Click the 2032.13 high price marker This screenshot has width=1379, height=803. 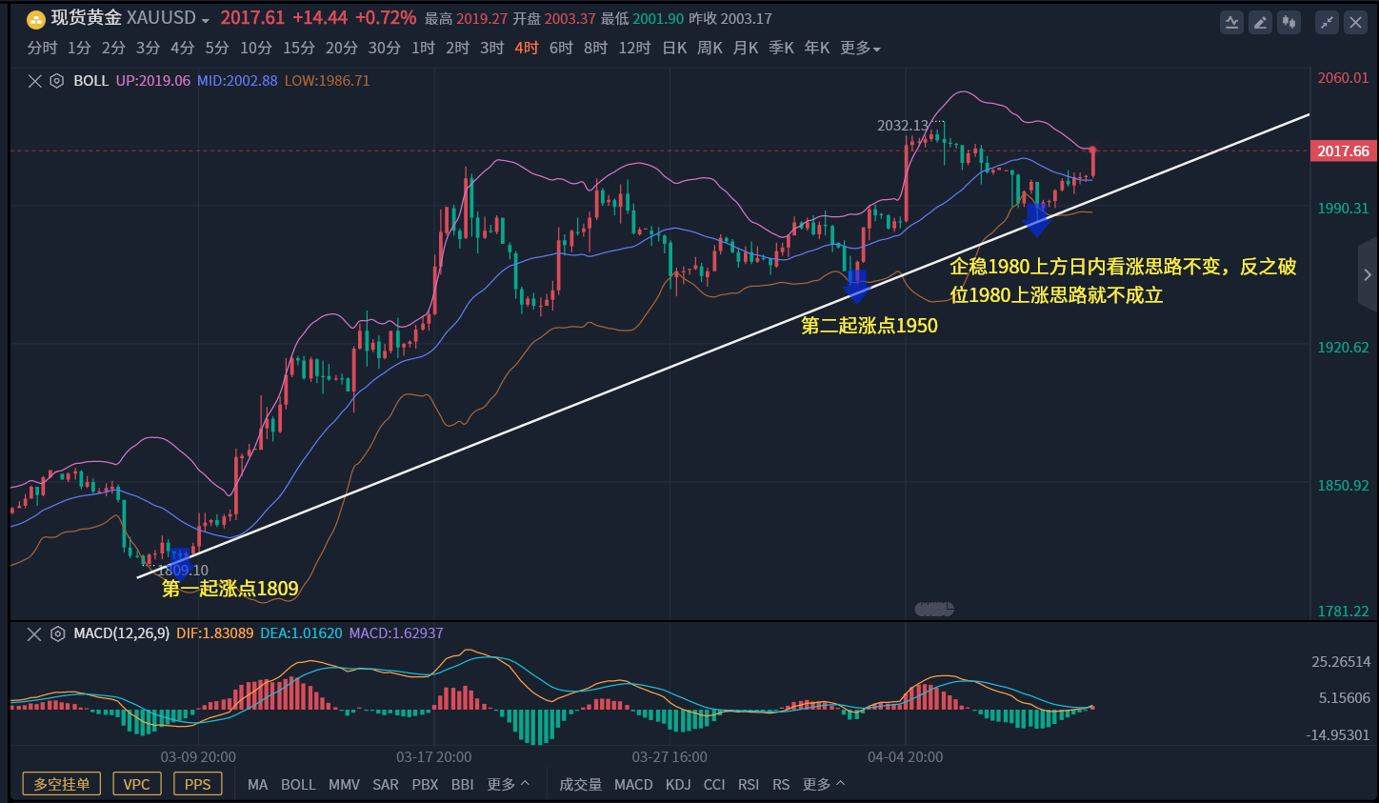pyautogui.click(x=902, y=125)
